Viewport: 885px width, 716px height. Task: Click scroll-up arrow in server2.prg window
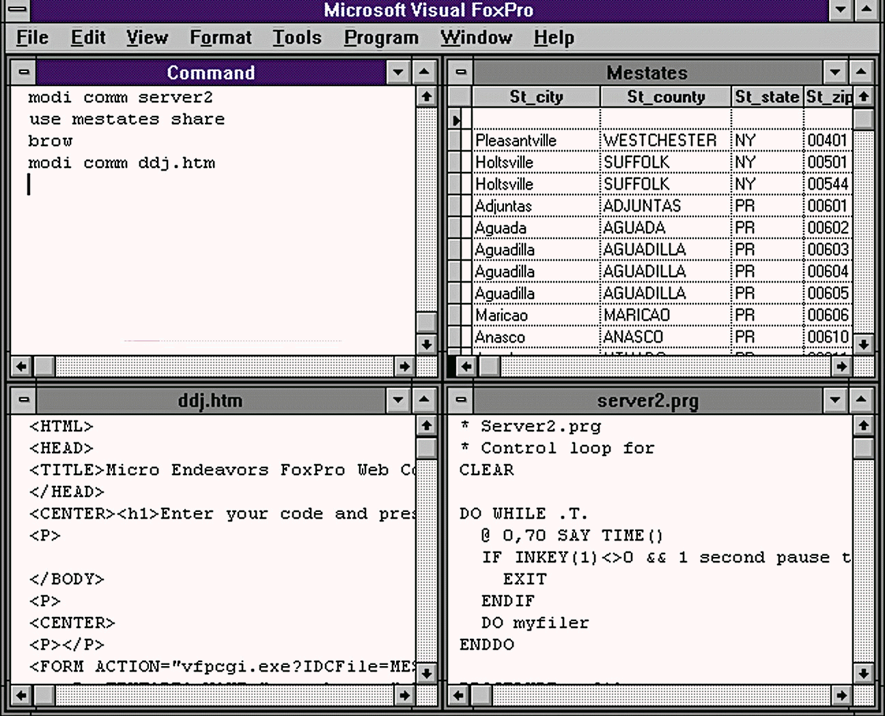[x=863, y=426]
